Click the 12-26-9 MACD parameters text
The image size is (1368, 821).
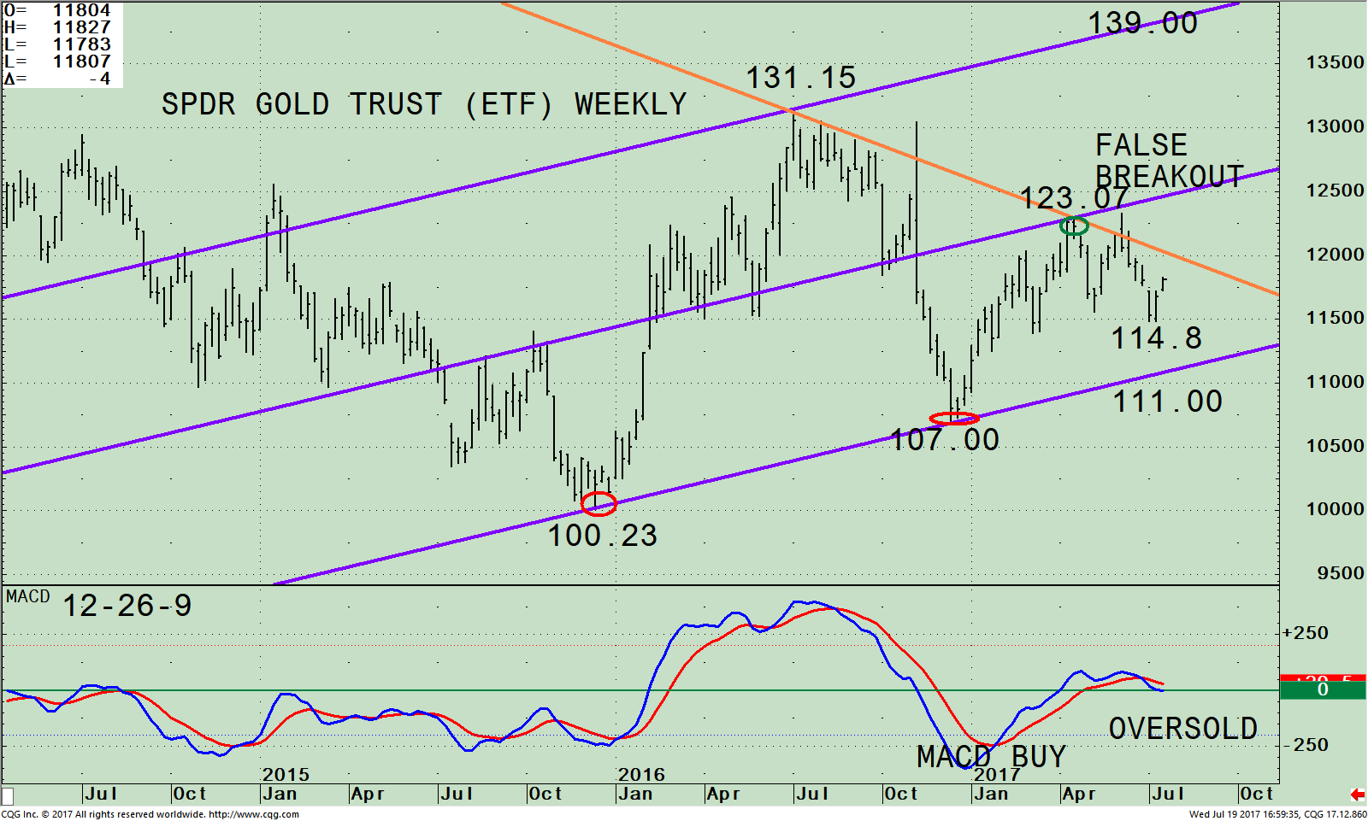(x=127, y=606)
